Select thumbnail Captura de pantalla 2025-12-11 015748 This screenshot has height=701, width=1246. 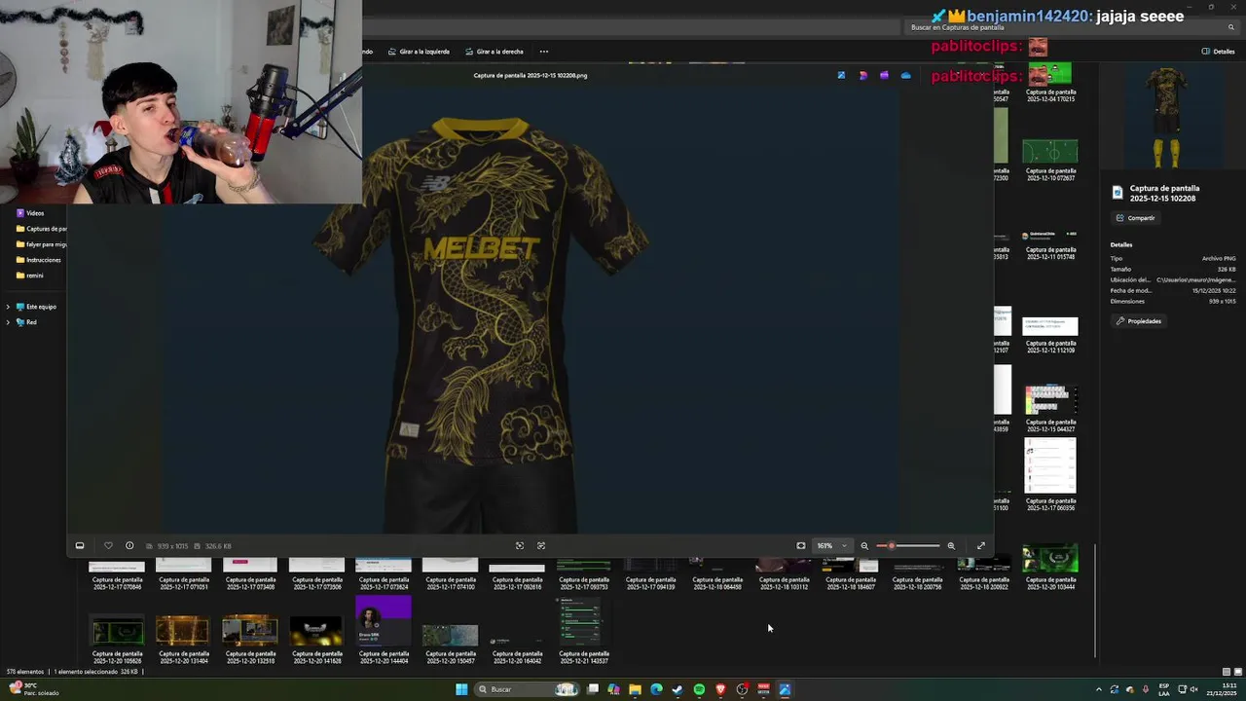[x=1049, y=245]
